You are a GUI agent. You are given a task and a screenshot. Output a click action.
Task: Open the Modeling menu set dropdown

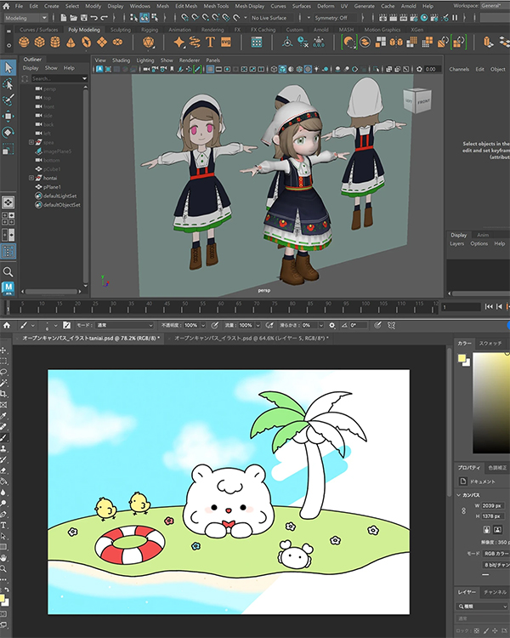tap(26, 18)
